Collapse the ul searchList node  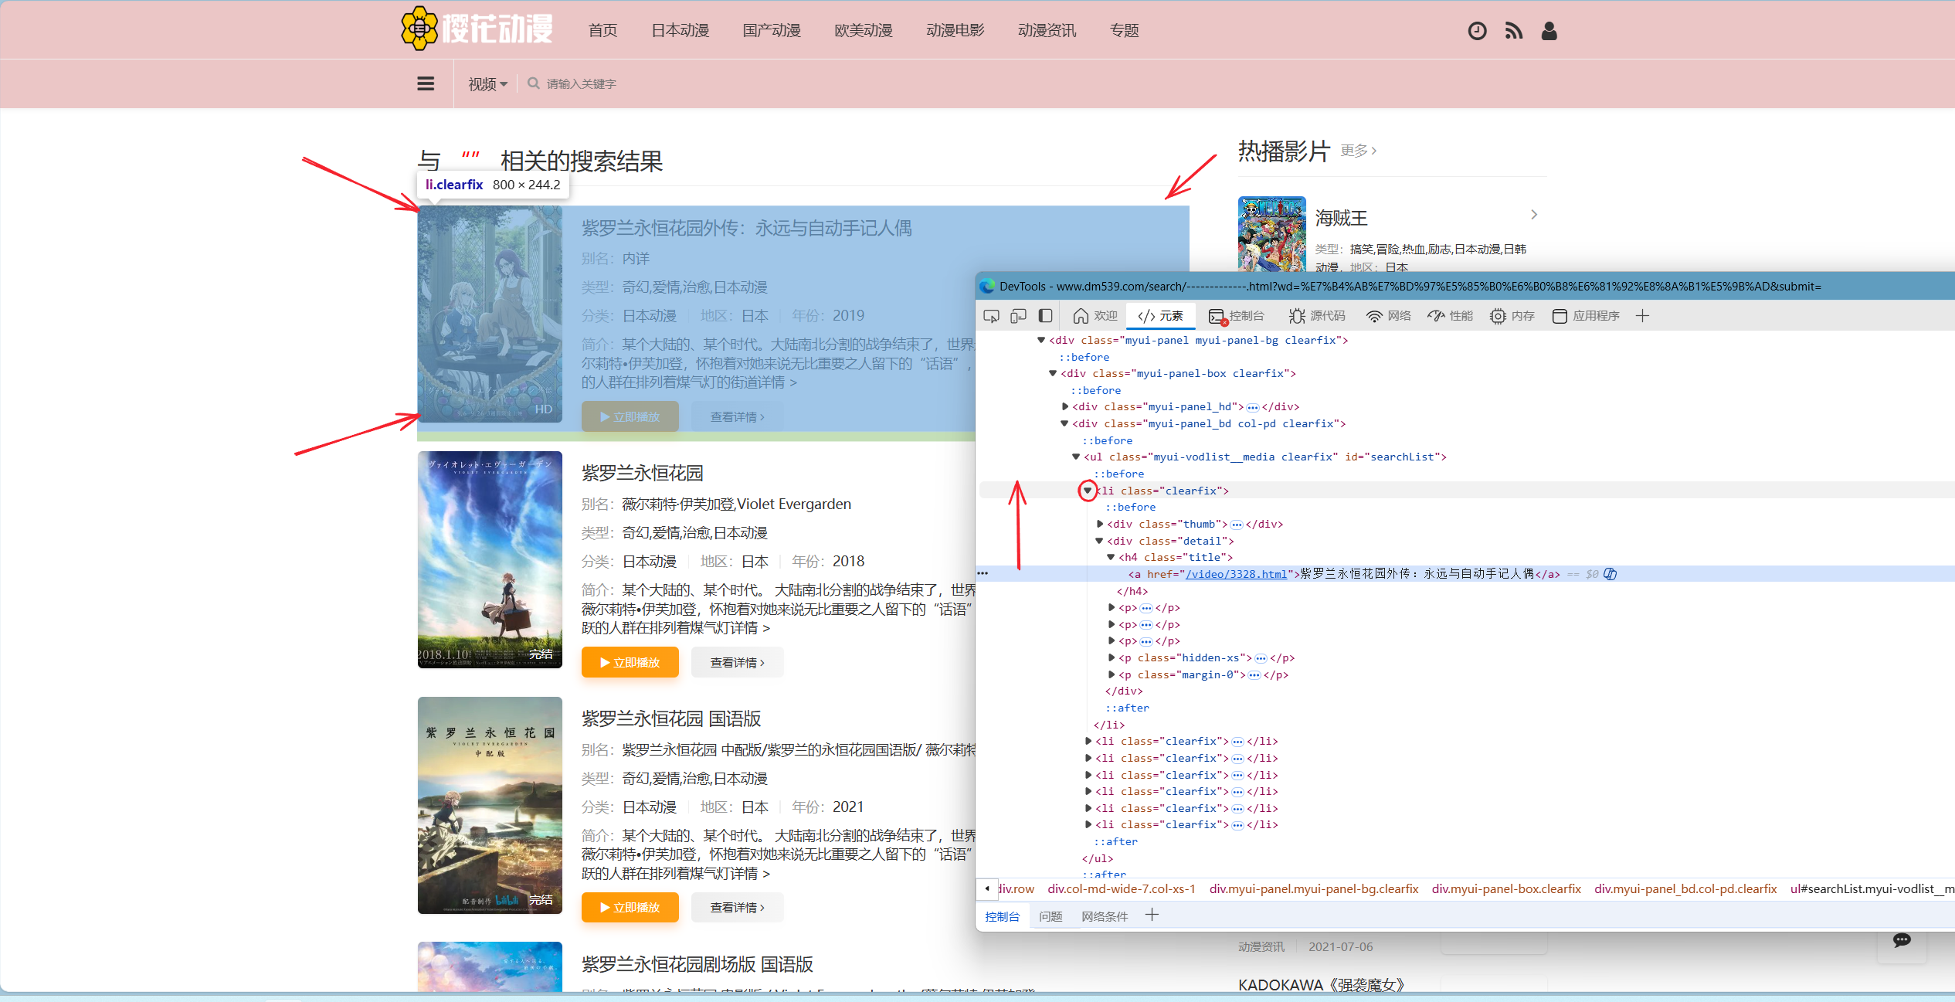coord(1076,457)
